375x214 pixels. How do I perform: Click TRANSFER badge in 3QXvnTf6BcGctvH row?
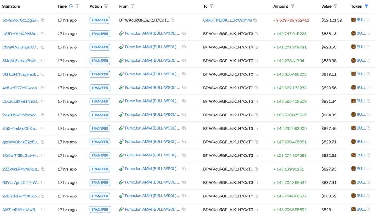coord(100,155)
